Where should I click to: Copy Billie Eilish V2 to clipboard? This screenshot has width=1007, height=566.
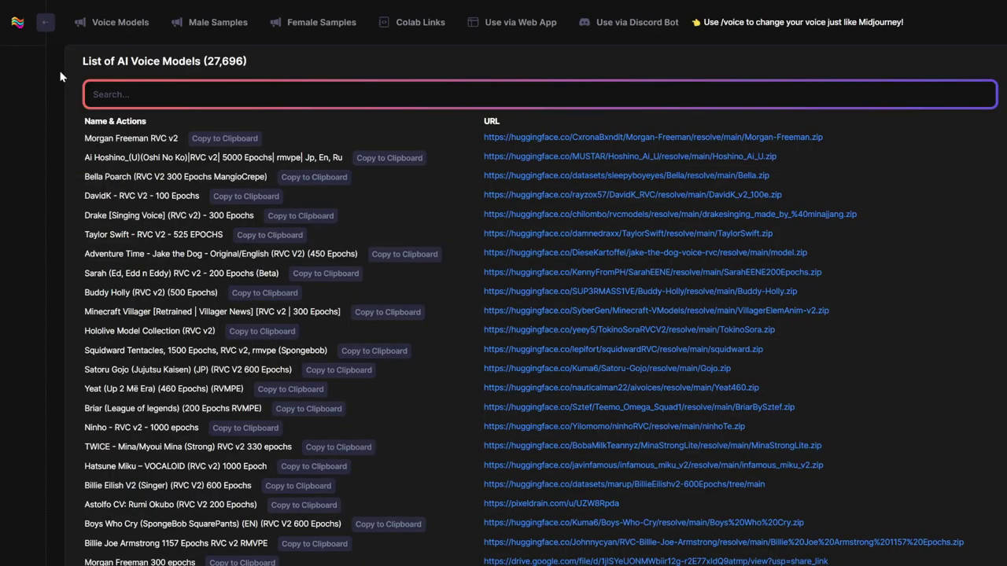298,486
